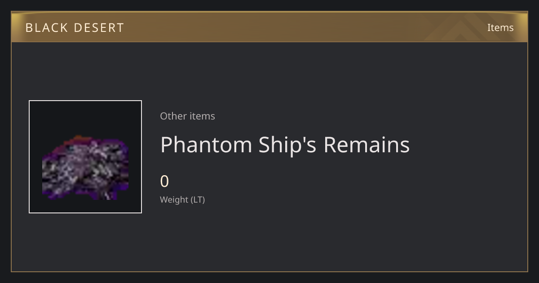Click the BLACK DESERT header title
This screenshot has width=539, height=283.
coord(75,28)
